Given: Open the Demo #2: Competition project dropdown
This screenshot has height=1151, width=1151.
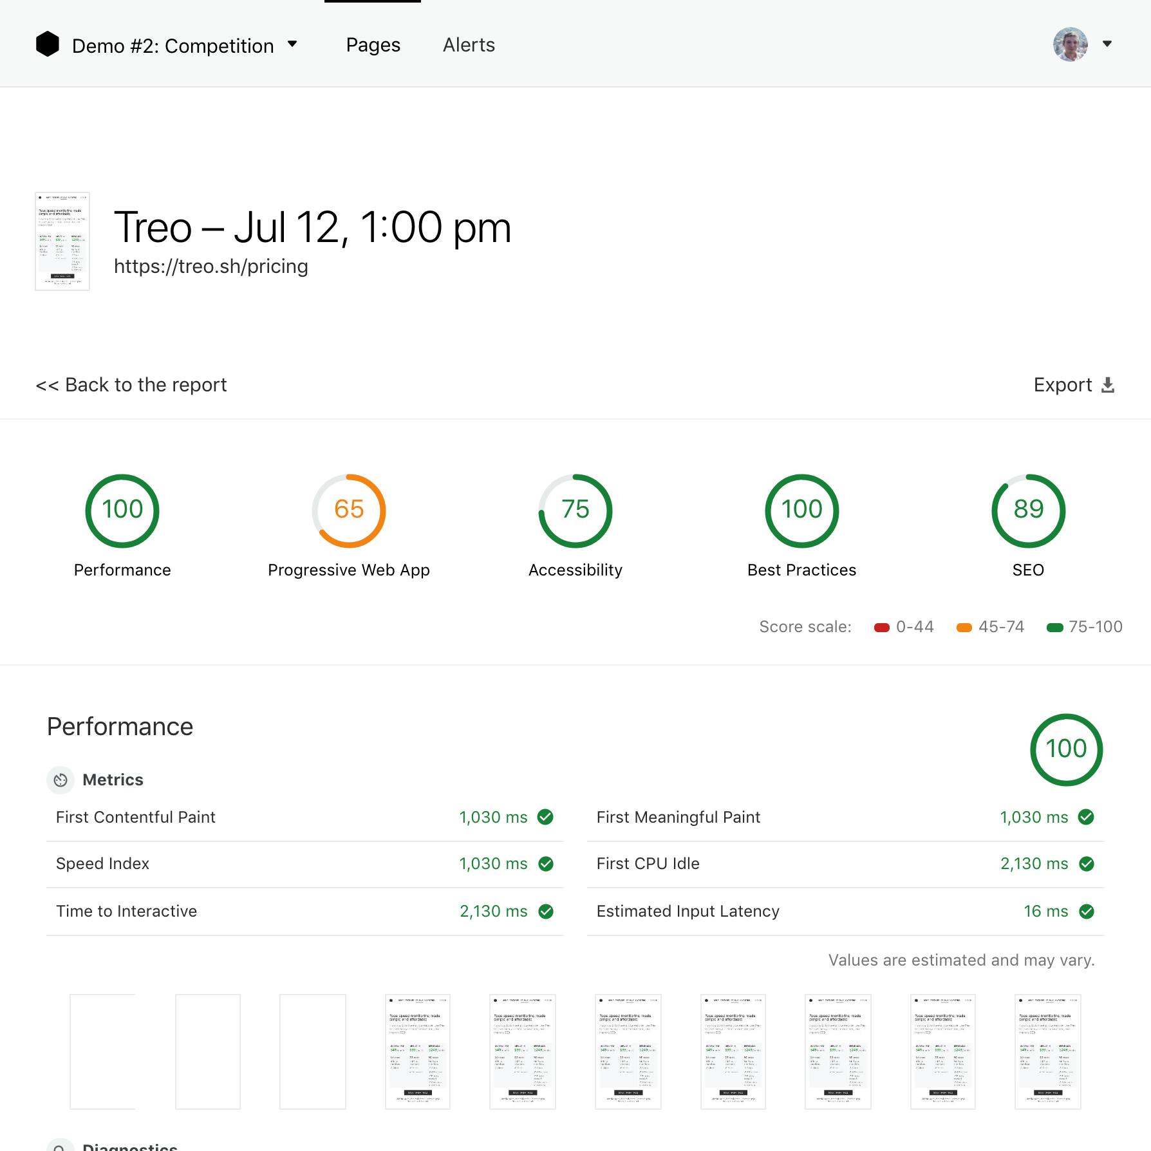Looking at the screenshot, I should tap(185, 46).
